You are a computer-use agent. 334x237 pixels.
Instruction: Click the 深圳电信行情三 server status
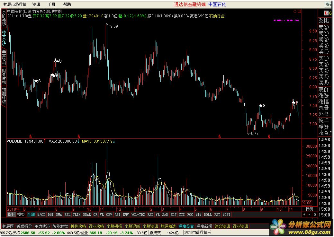click(198, 233)
